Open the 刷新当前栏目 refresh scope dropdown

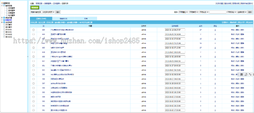43,12
